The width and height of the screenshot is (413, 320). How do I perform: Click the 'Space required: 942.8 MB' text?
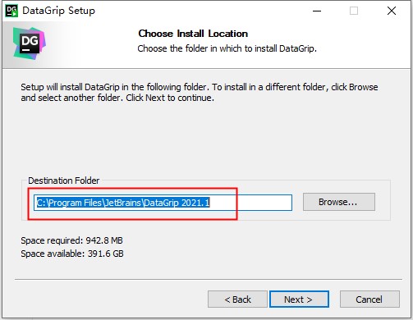(71, 240)
